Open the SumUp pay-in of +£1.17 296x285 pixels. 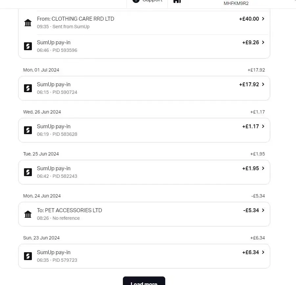144,130
